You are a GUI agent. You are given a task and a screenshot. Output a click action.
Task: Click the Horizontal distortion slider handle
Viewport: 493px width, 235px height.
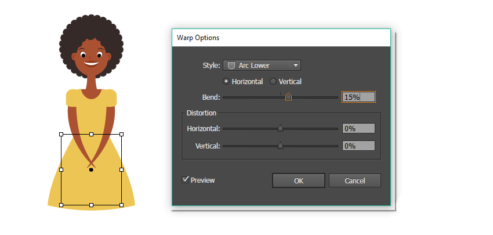click(x=281, y=128)
